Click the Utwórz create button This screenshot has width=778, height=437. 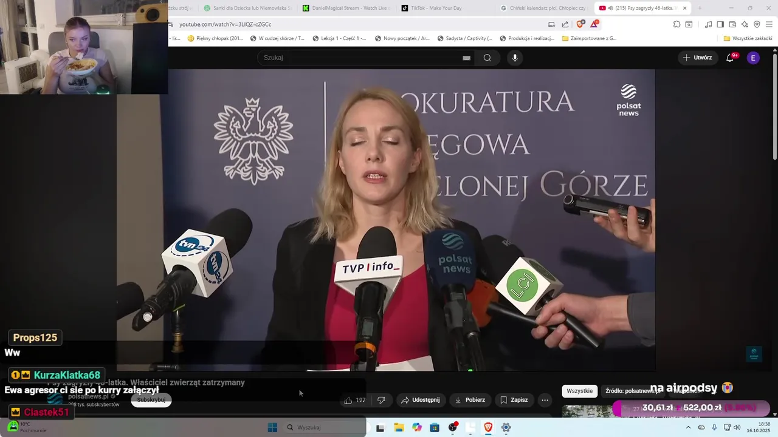[698, 58]
